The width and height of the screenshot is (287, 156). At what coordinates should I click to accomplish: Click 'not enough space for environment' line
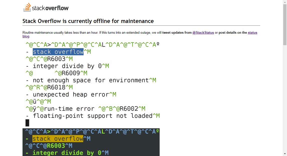[x=91, y=80]
